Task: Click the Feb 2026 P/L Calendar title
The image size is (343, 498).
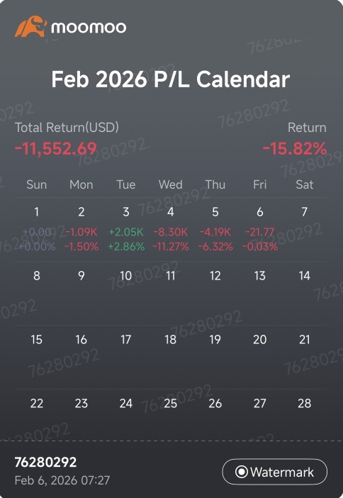Action: (171, 79)
